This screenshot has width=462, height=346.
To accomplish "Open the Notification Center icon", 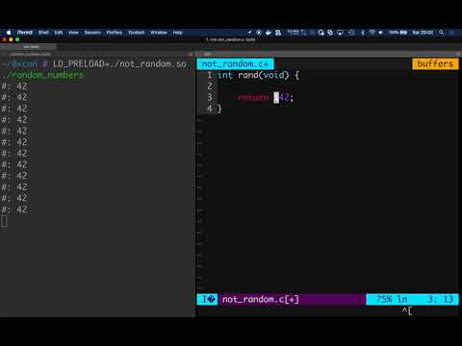I will [x=452, y=33].
